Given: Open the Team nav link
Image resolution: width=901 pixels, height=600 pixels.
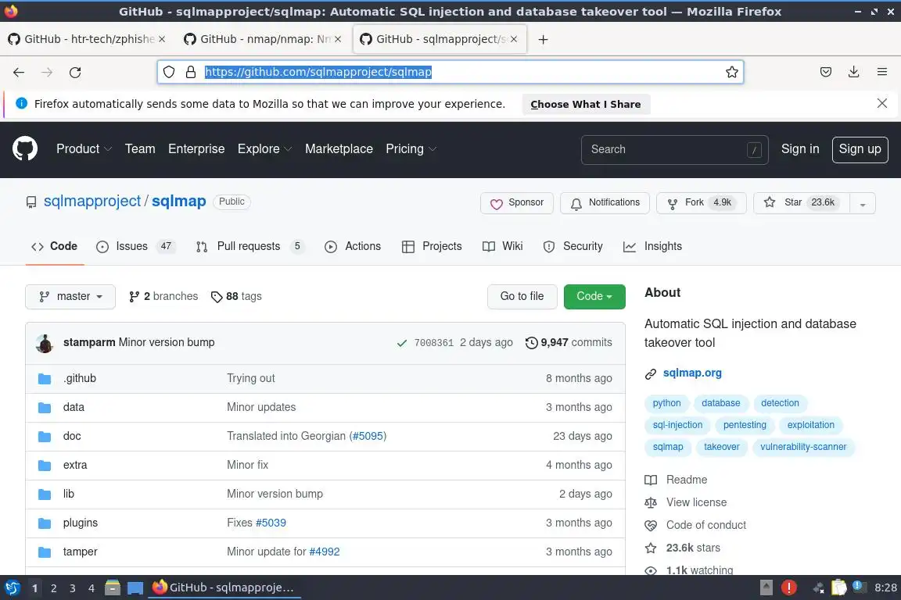Looking at the screenshot, I should point(140,148).
